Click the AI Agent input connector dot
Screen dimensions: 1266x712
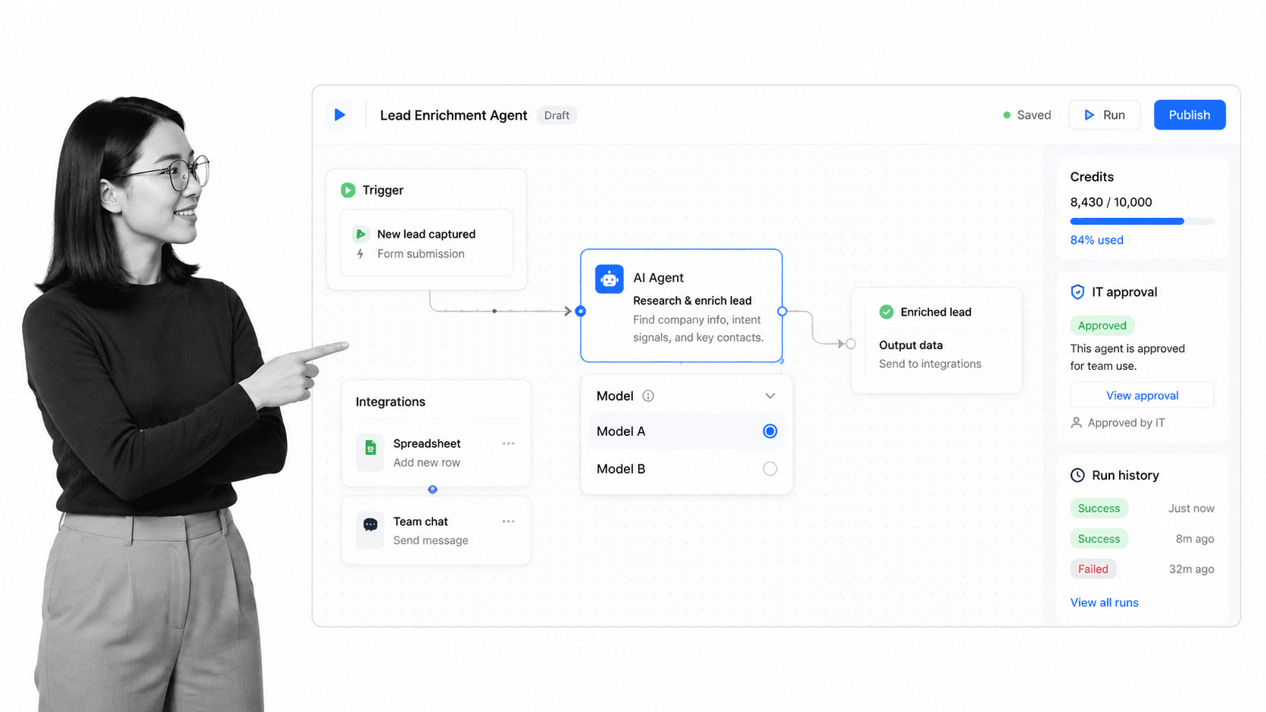pos(581,311)
